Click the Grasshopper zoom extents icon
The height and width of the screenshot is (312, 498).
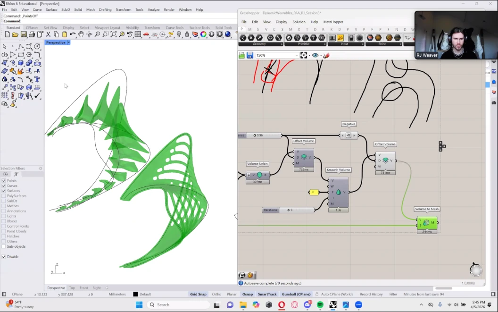click(304, 55)
